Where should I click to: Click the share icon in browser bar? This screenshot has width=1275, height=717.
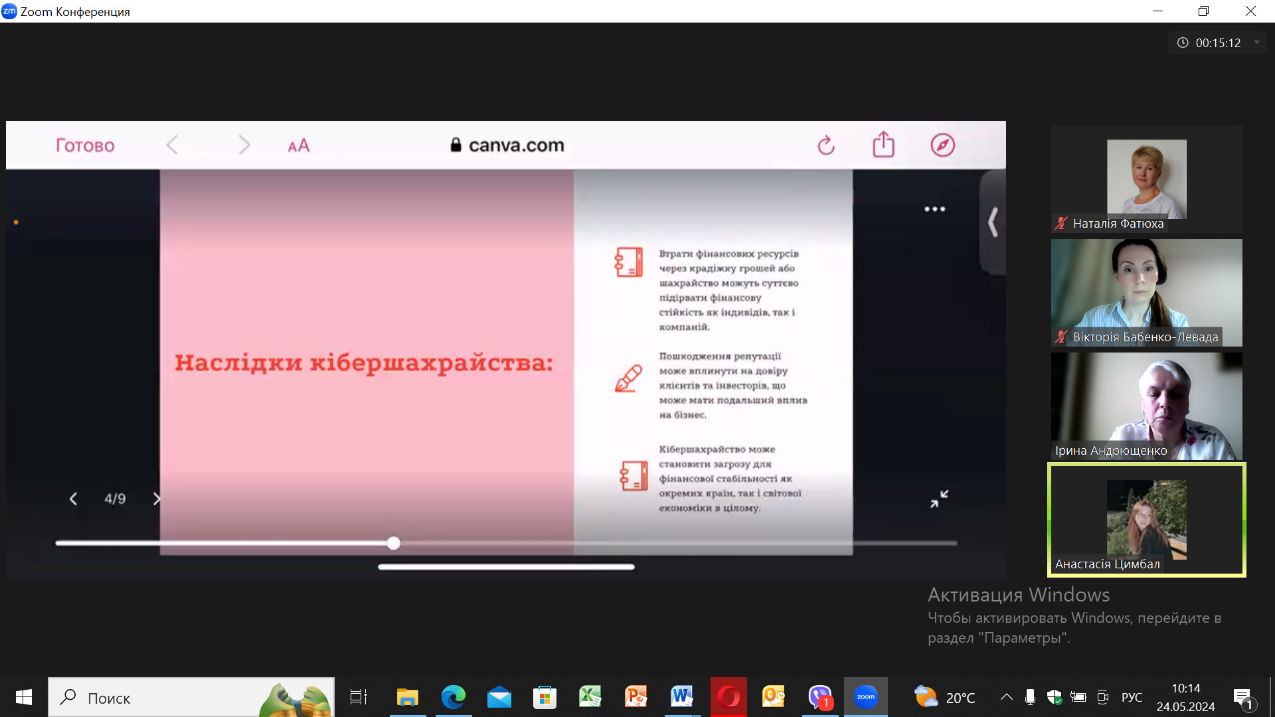click(x=883, y=144)
